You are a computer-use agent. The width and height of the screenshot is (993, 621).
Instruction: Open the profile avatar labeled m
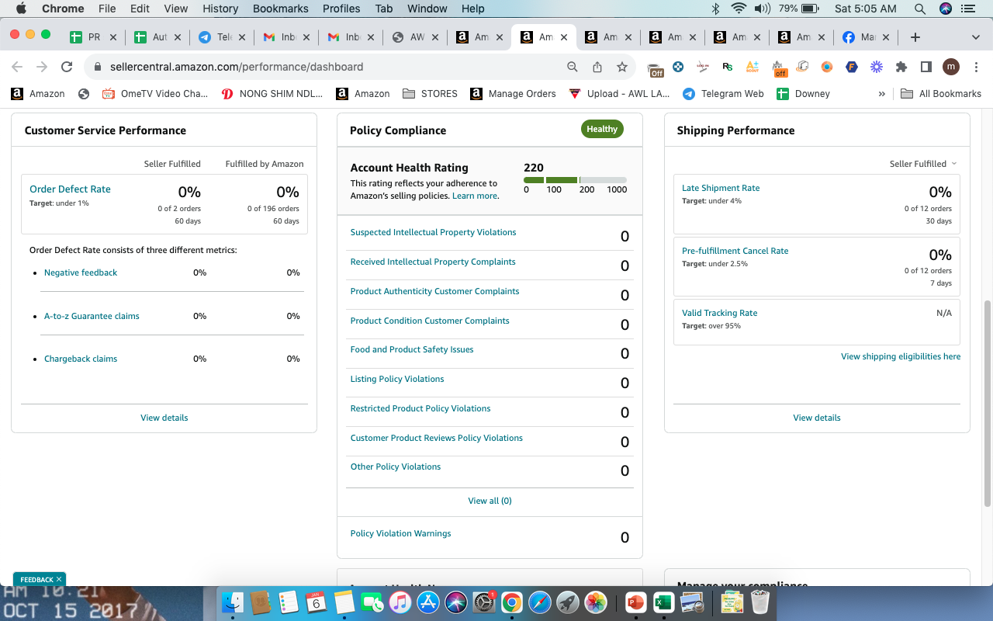[x=951, y=67]
